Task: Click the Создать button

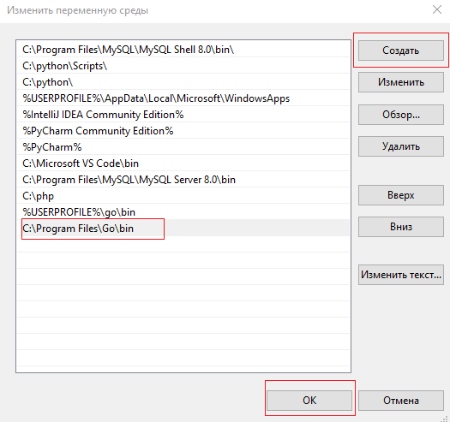Action: click(401, 51)
